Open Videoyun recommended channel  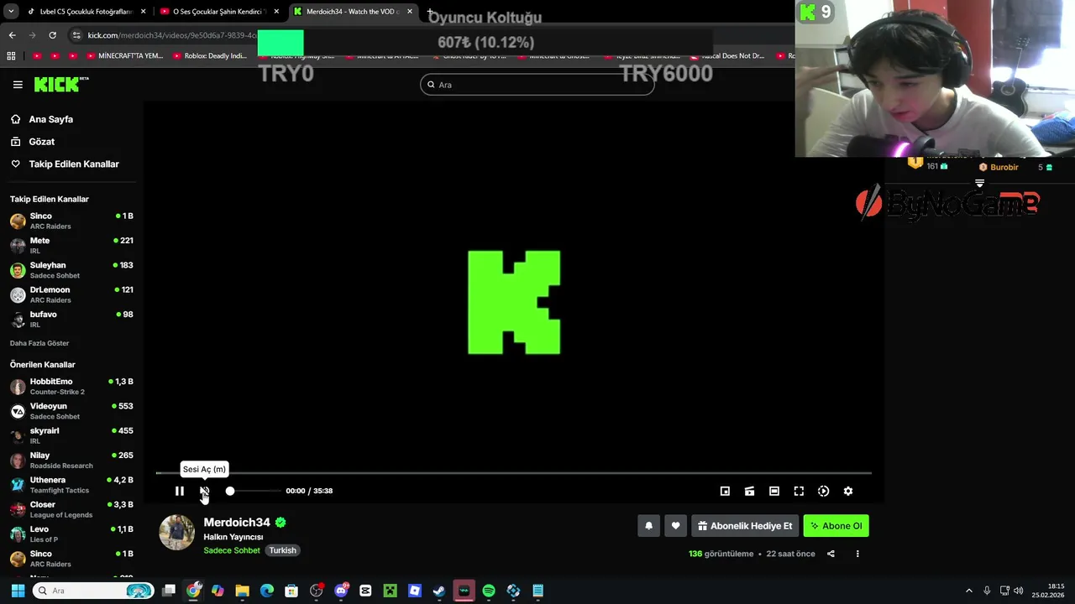71,411
